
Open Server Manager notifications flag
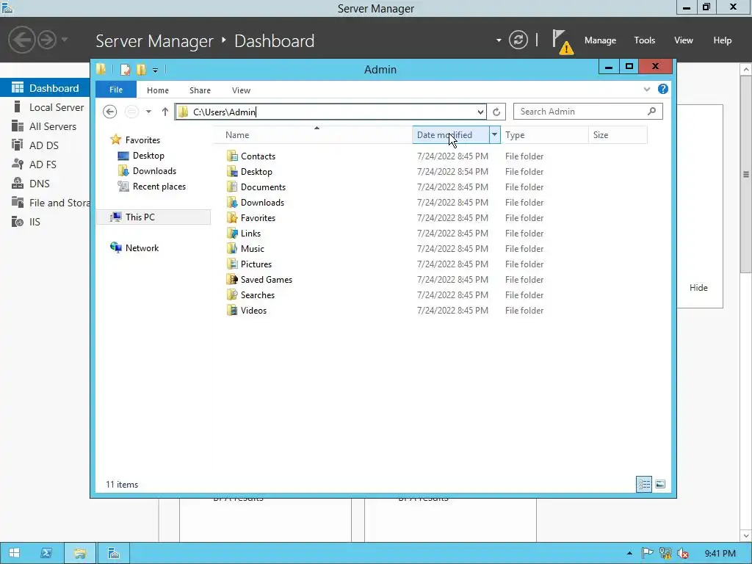(562, 41)
